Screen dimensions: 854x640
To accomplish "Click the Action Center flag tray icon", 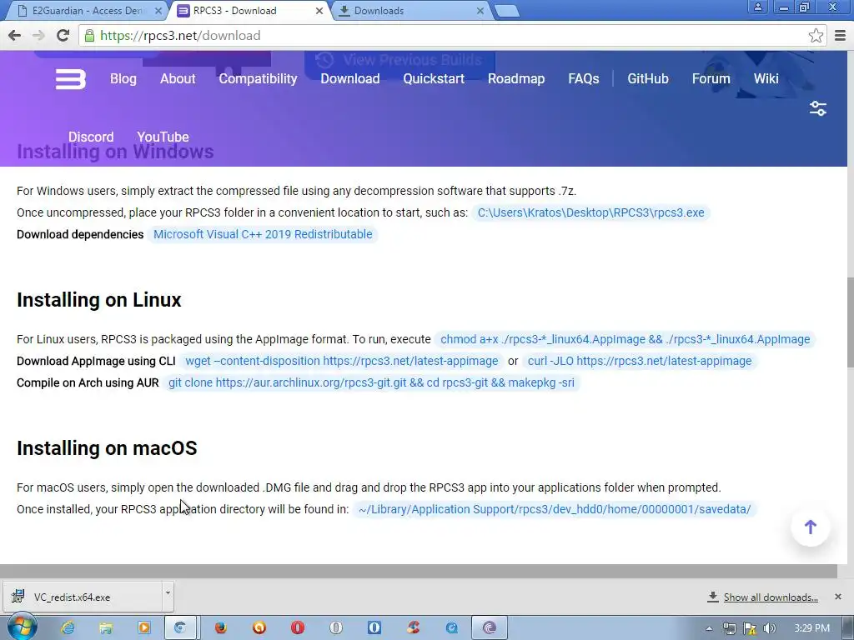I will click(x=750, y=628).
